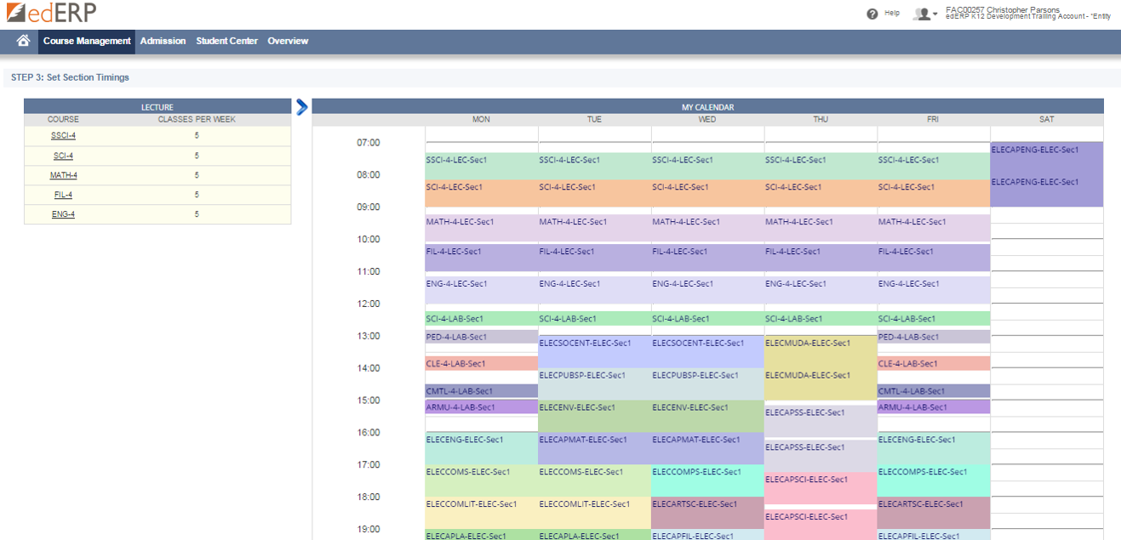The image size is (1121, 540).
Task: Select Monday ELECENG-ELEC-Sec1 block
Action: [x=482, y=449]
